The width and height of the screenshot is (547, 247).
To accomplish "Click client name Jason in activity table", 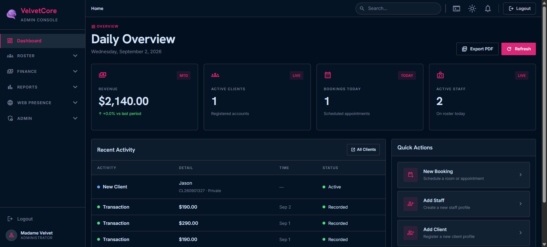I will 185,183.
